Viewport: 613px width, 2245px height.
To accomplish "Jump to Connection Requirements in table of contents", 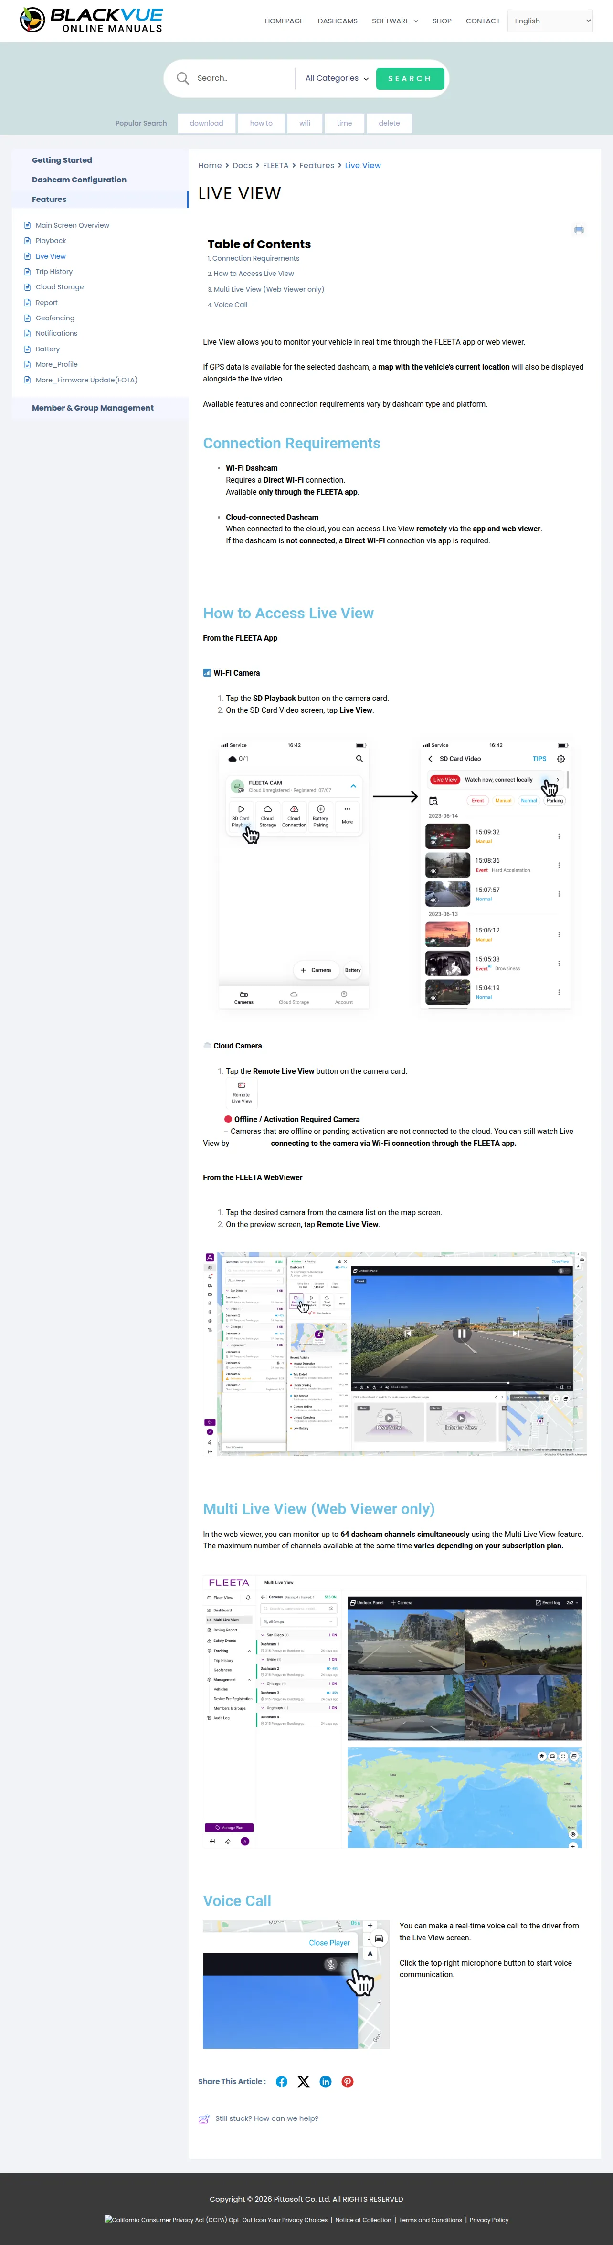I will point(255,259).
